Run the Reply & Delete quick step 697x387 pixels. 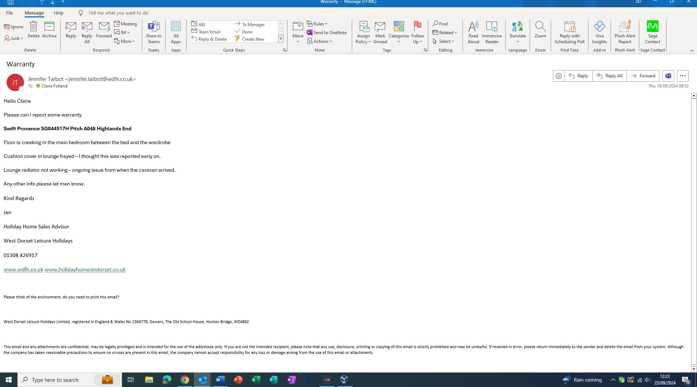209,39
